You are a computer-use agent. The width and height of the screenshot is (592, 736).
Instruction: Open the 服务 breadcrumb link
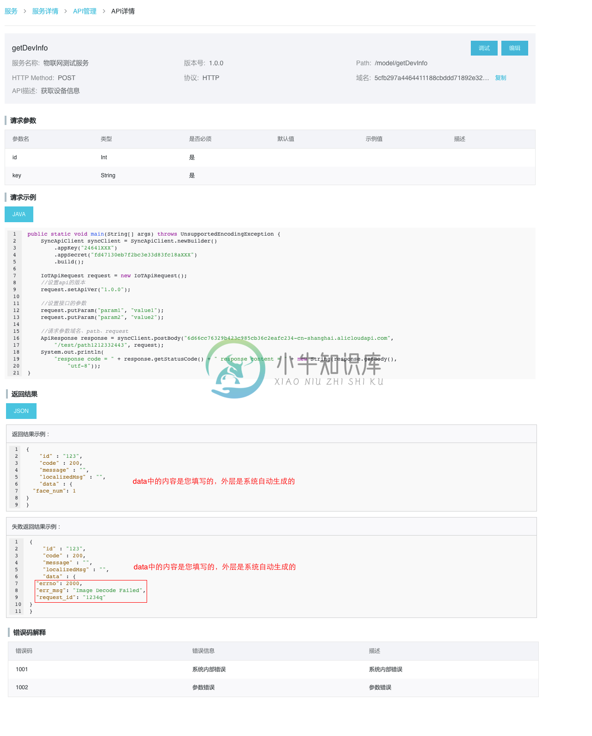pos(11,11)
